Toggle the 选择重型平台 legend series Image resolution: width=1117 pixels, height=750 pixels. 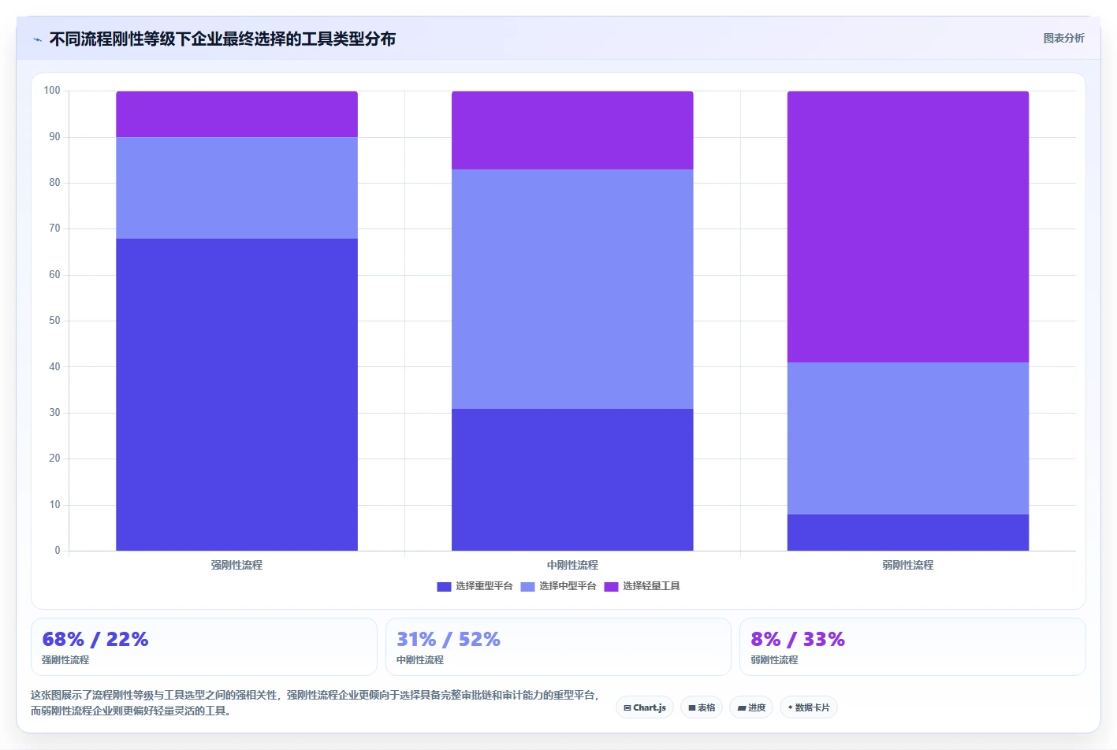tap(475, 586)
